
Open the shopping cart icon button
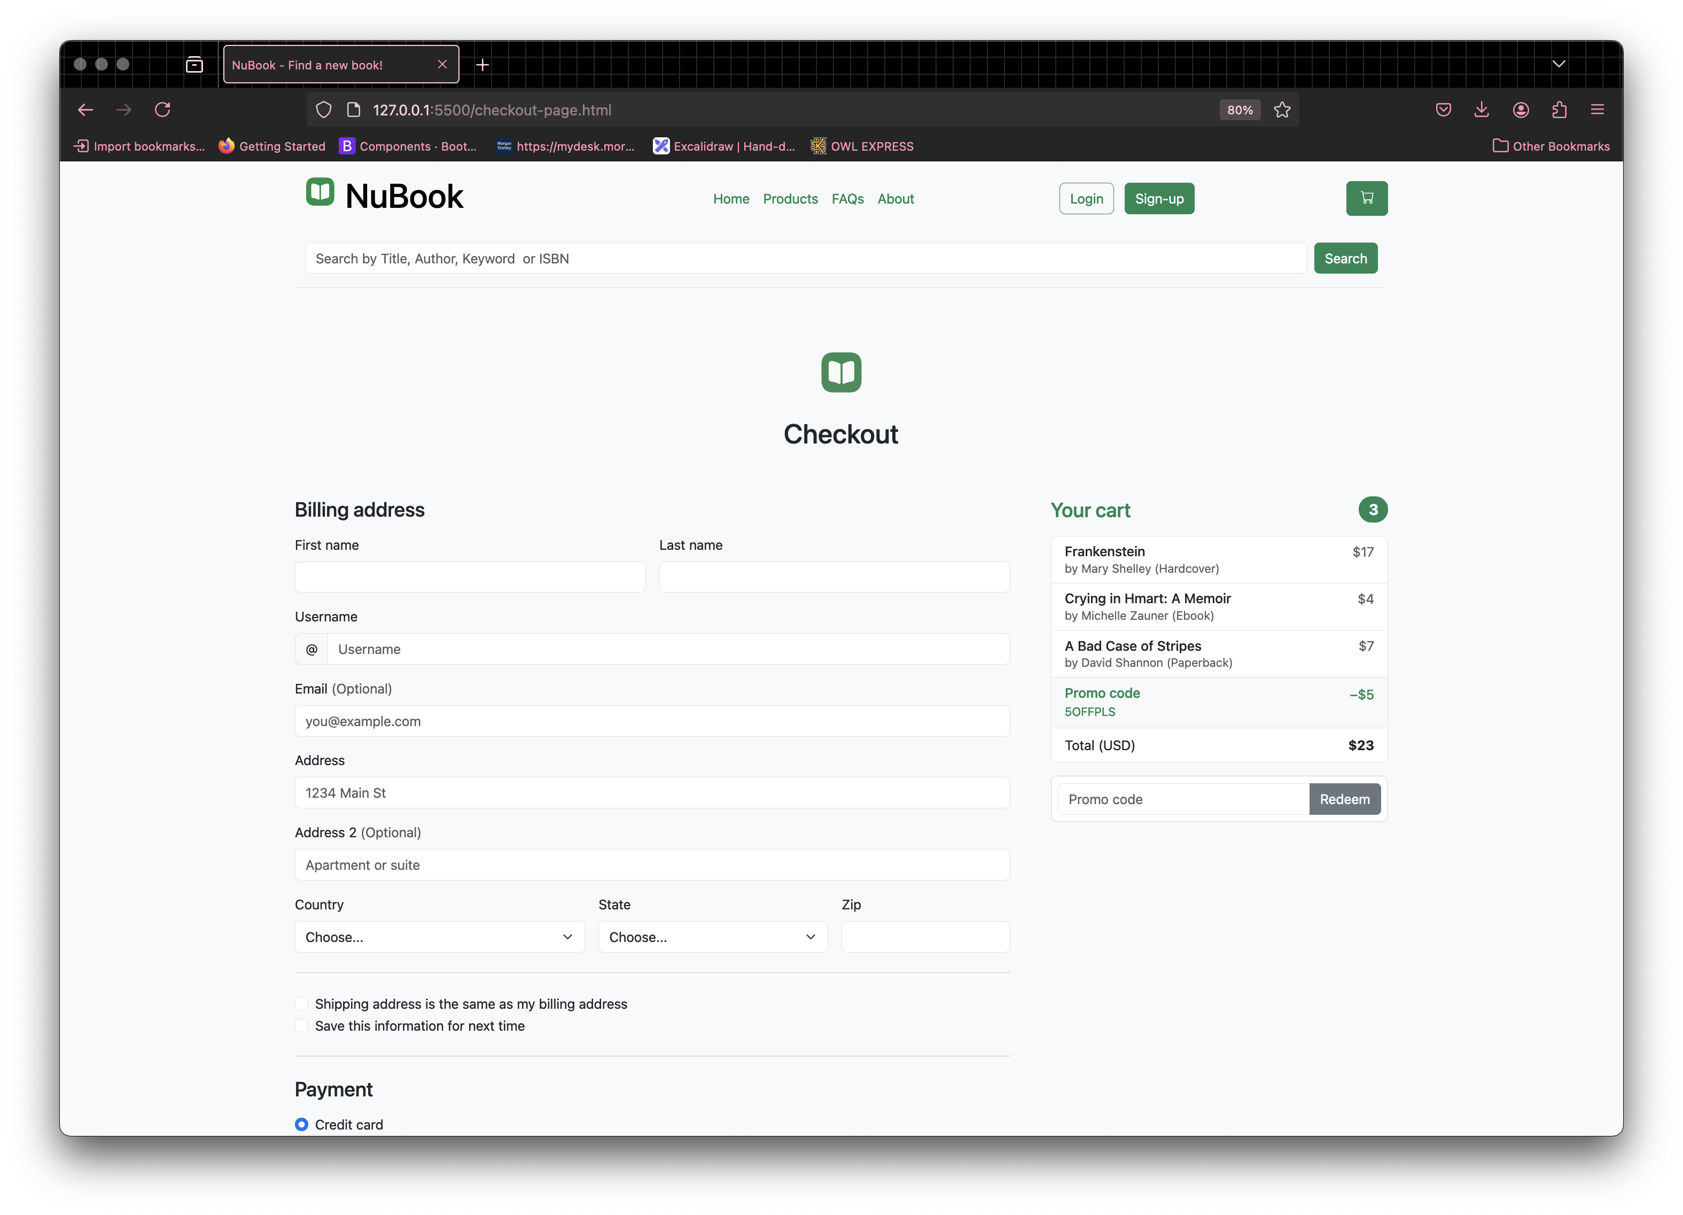point(1366,198)
